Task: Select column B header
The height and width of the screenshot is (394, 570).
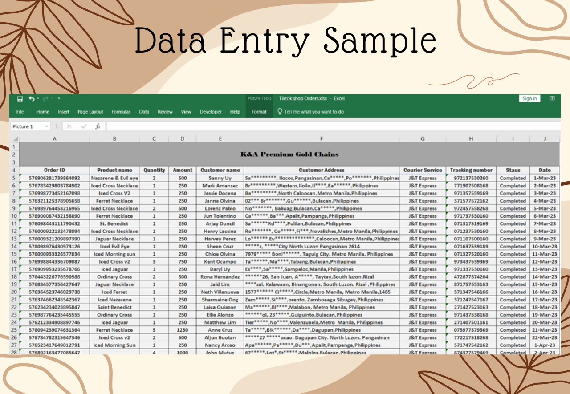Action: pyautogui.click(x=114, y=139)
